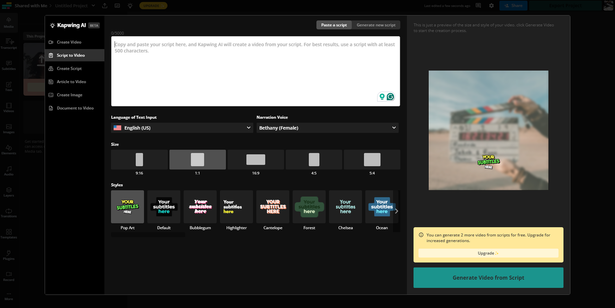This screenshot has width=615, height=308.
Task: Open the comments icon in top bar
Action: point(478,6)
